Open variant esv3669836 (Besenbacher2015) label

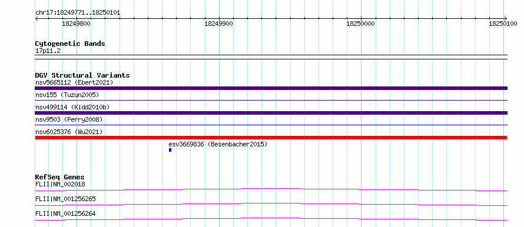click(x=218, y=145)
